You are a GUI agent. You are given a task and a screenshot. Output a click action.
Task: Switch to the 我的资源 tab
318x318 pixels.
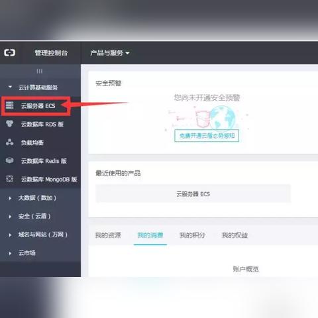[108, 235]
